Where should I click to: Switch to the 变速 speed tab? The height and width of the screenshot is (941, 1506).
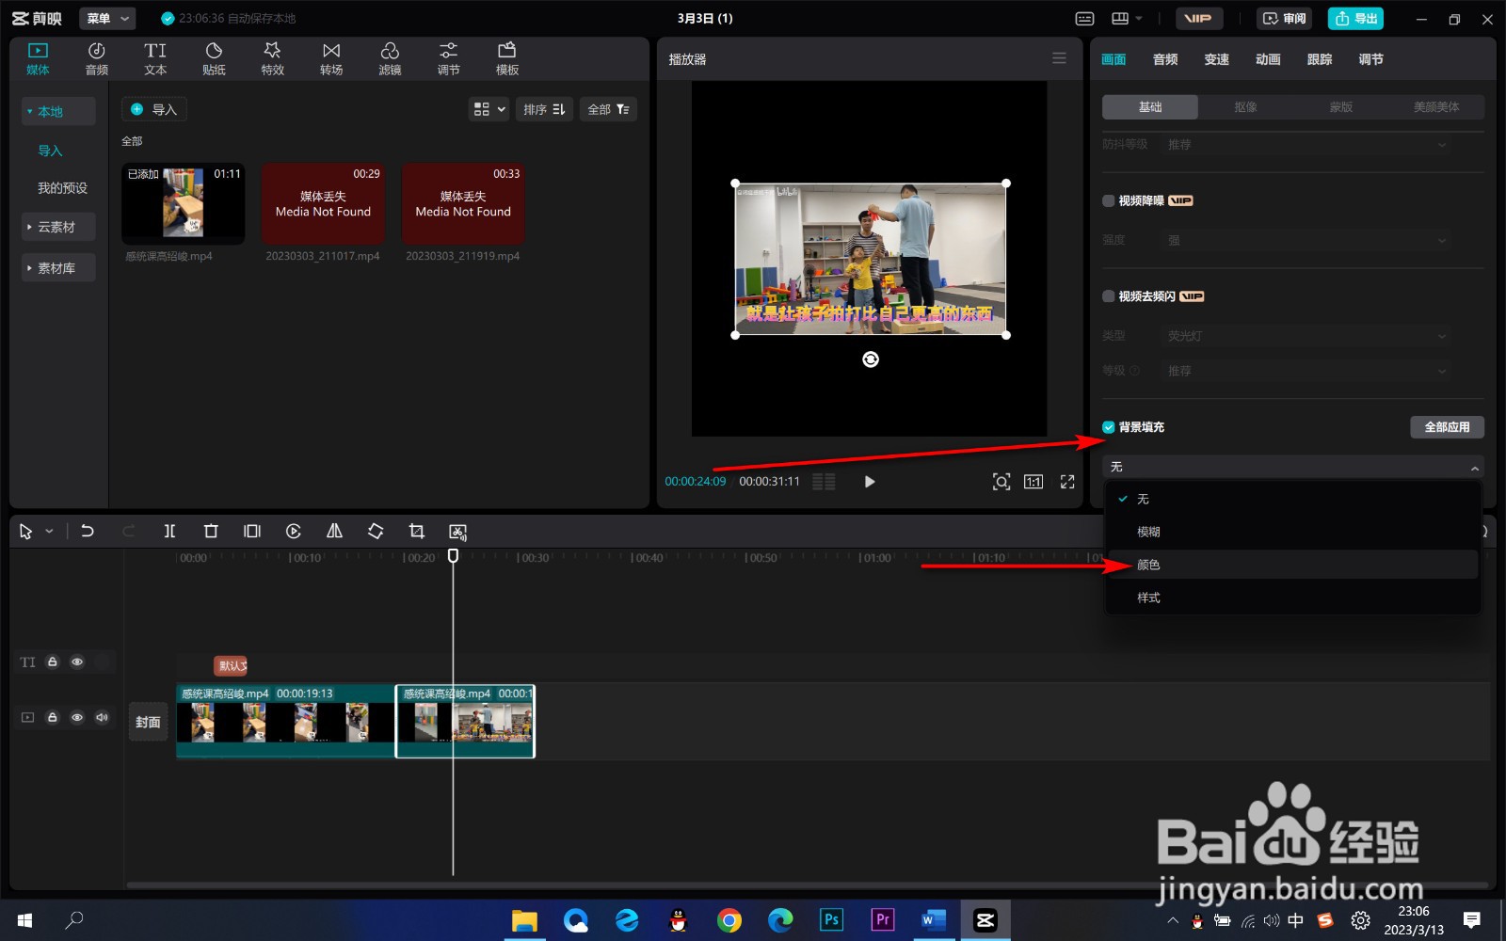pyautogui.click(x=1216, y=59)
